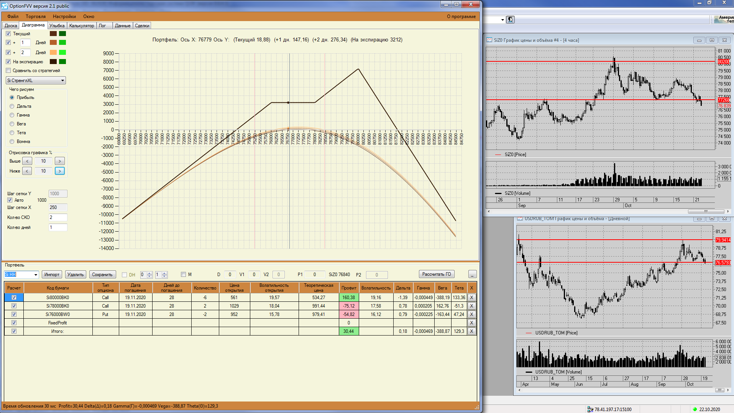The width and height of the screenshot is (734, 413).
Task: Open the dropdown in background terminal toolbar
Action: coord(502,20)
